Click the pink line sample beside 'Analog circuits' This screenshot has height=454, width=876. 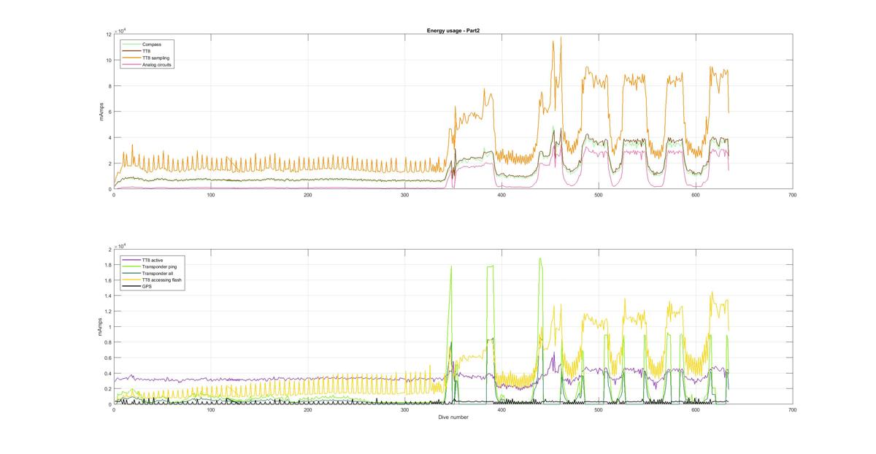[x=132, y=64]
